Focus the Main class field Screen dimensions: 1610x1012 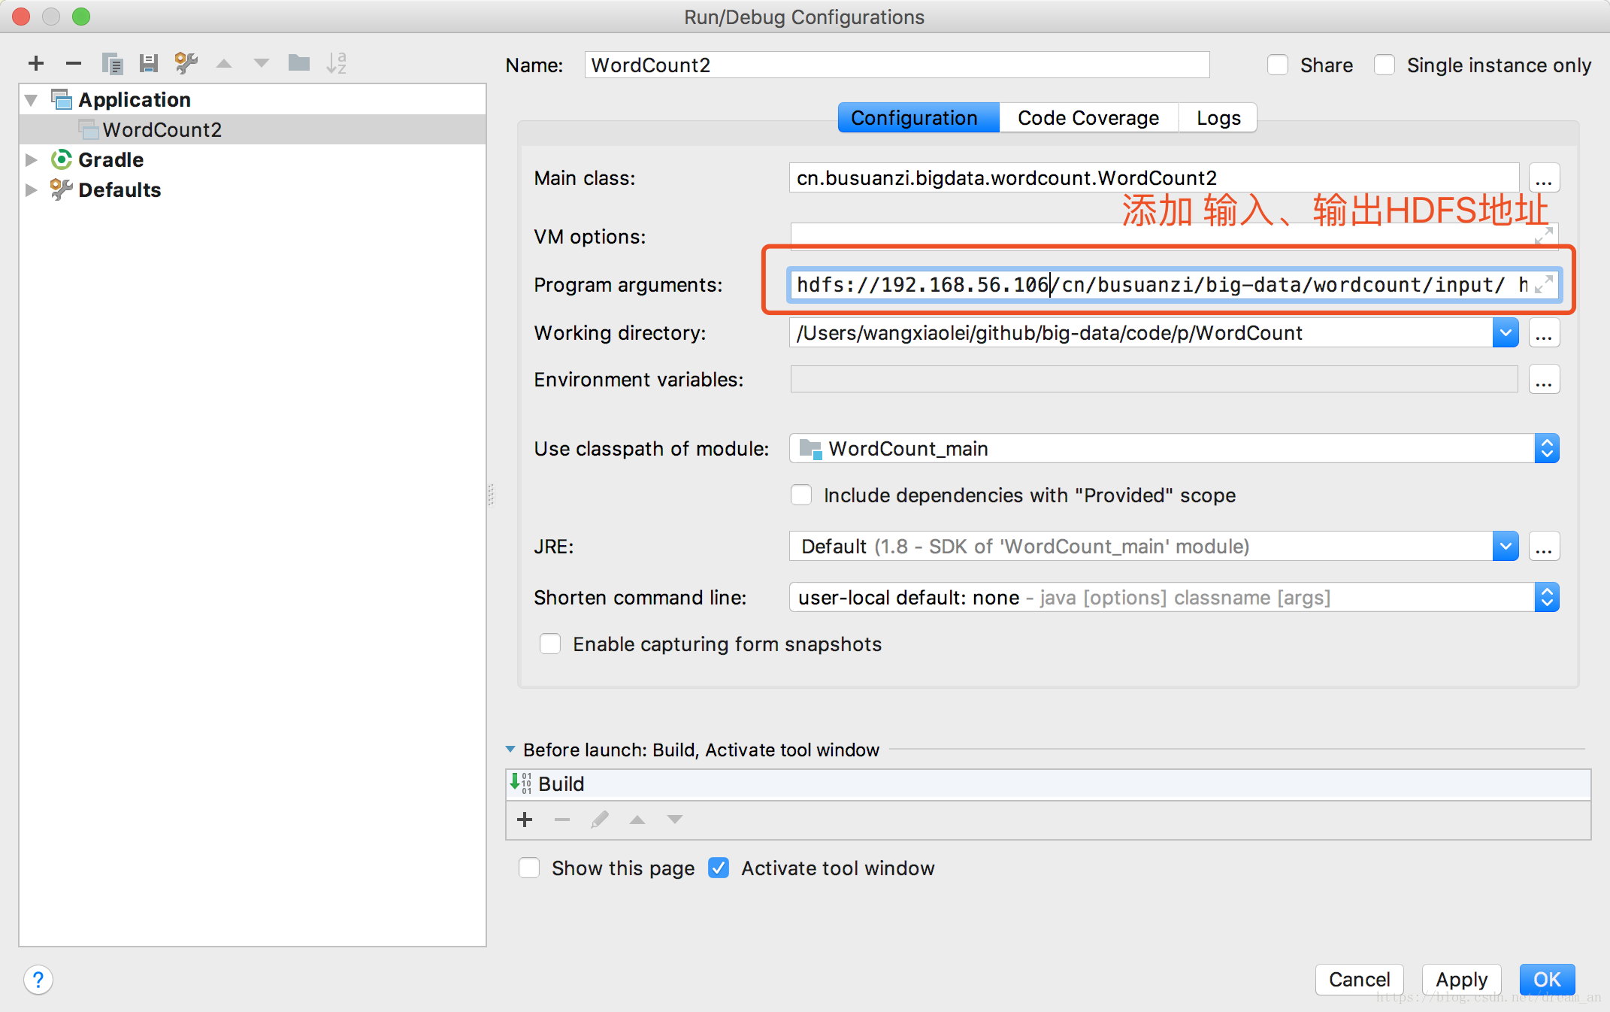pos(1154,178)
